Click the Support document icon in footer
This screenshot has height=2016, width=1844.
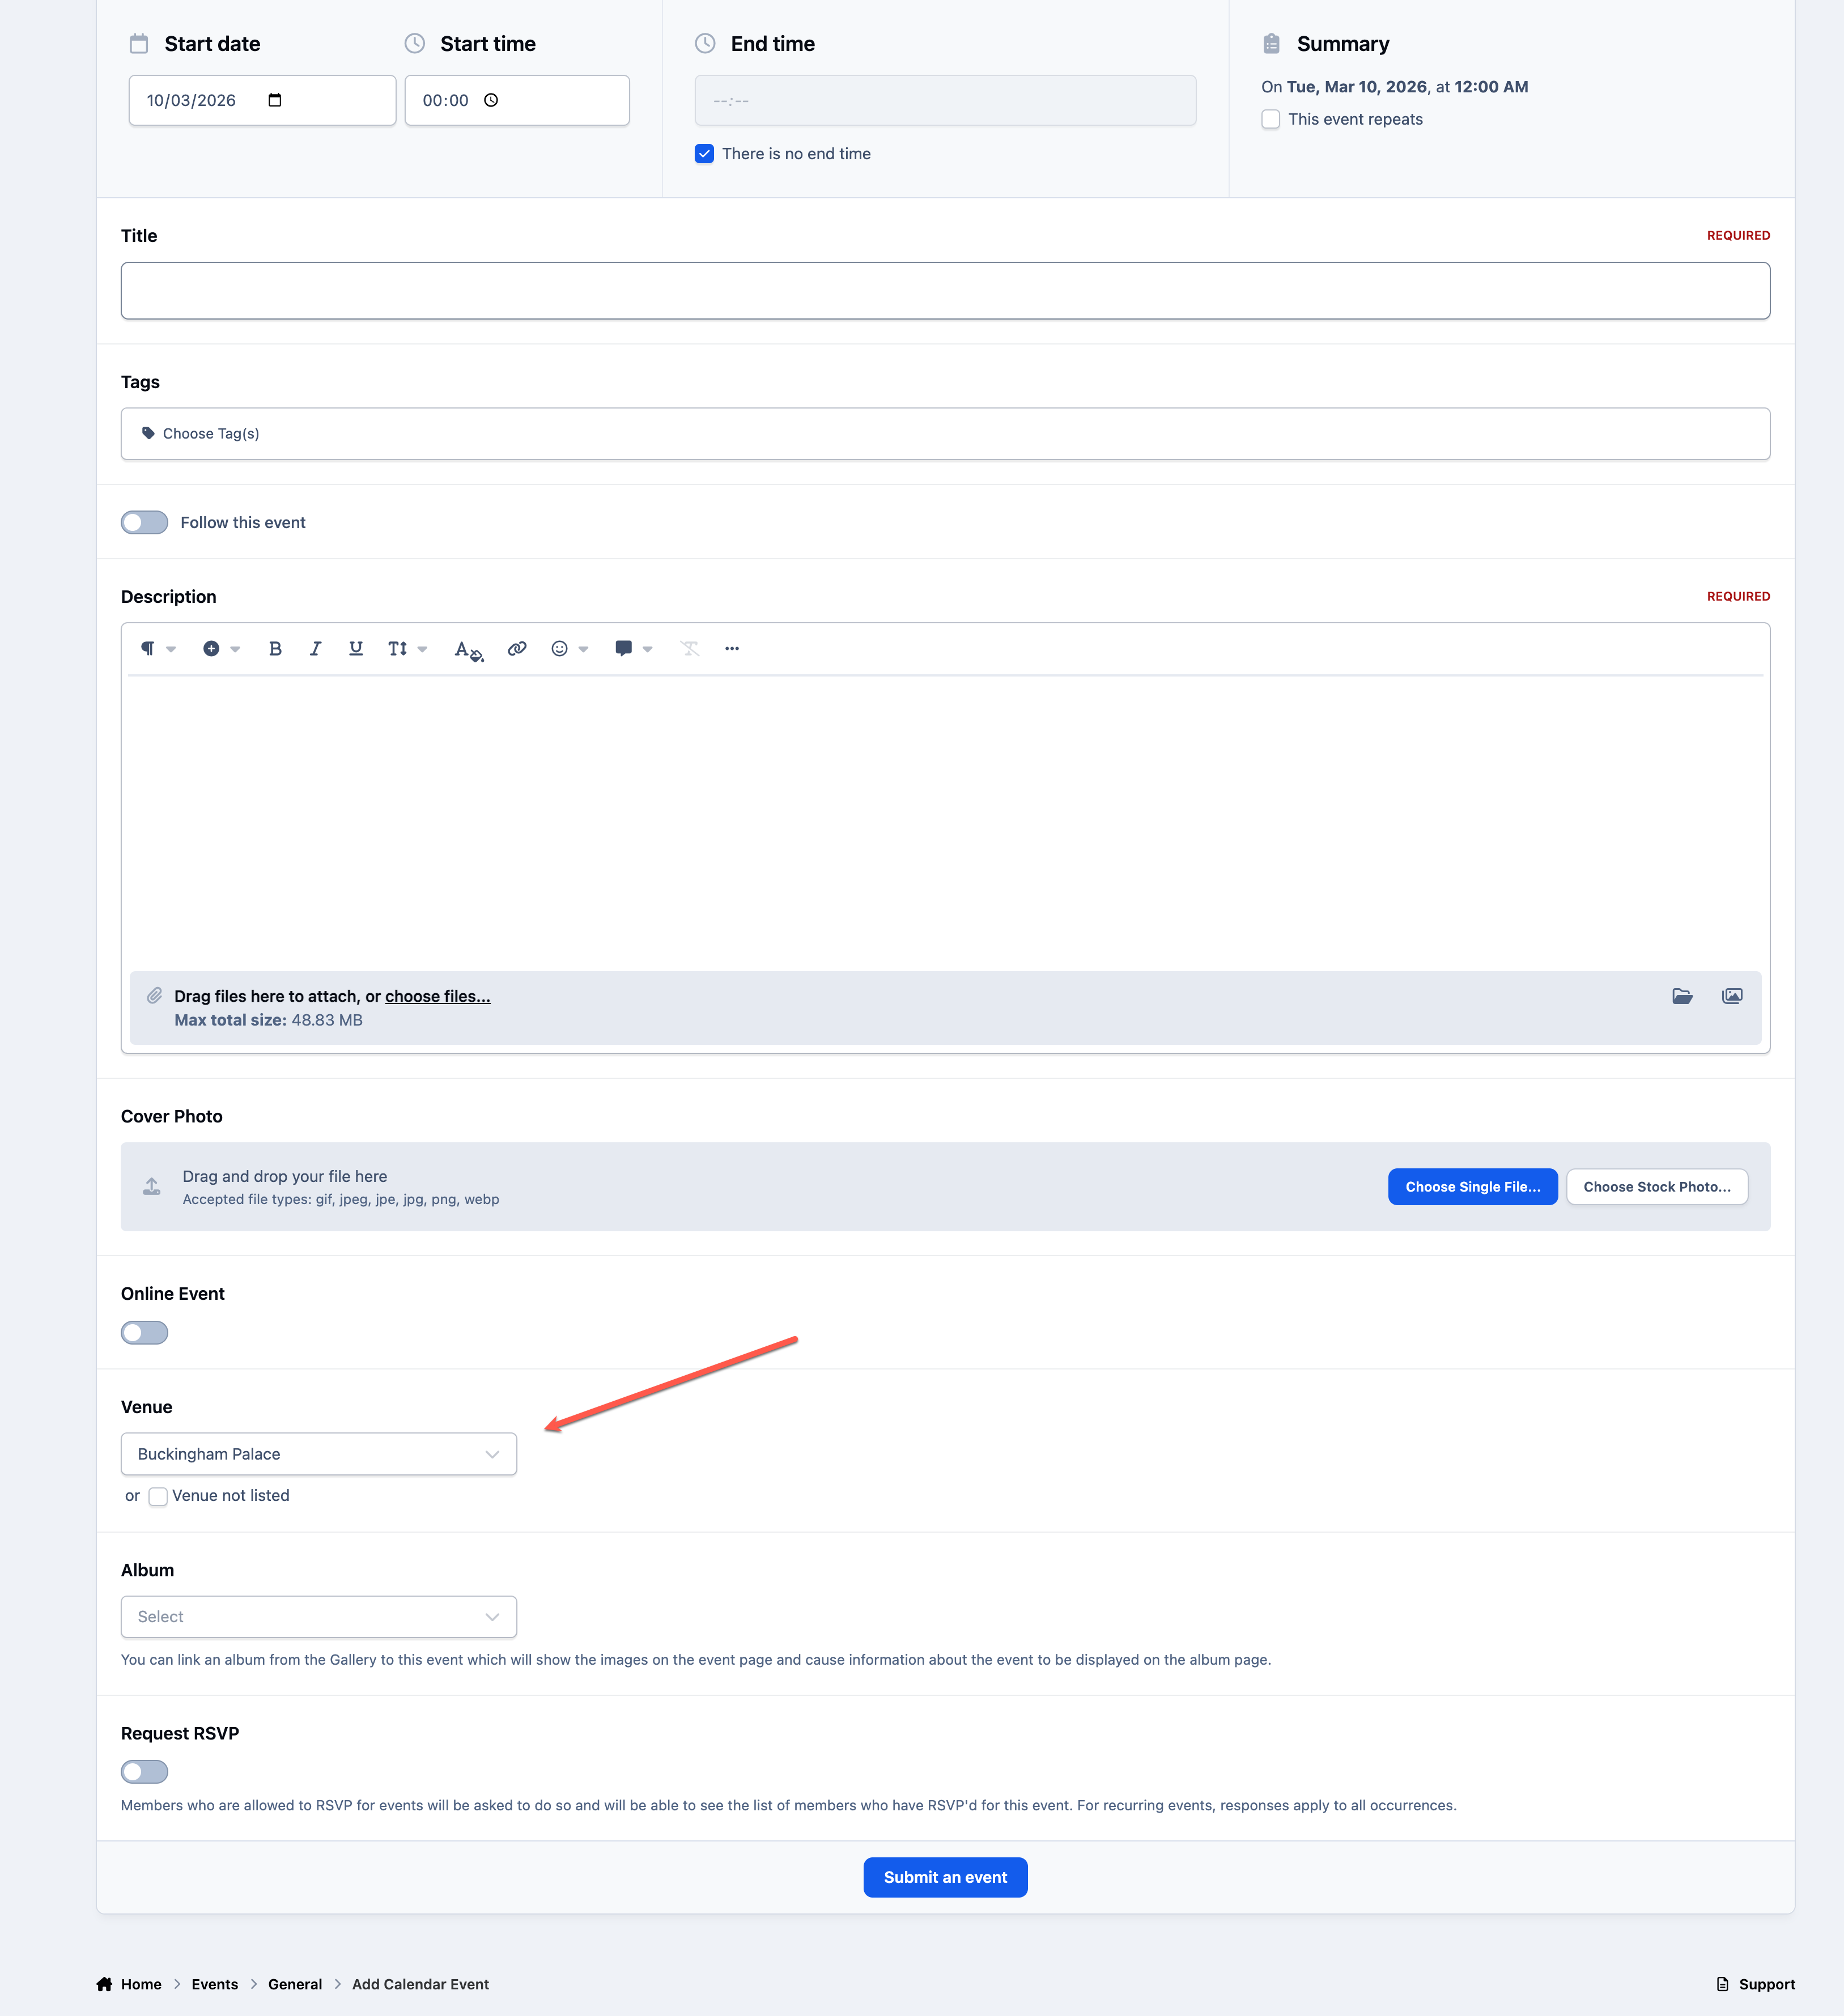(x=1722, y=1984)
